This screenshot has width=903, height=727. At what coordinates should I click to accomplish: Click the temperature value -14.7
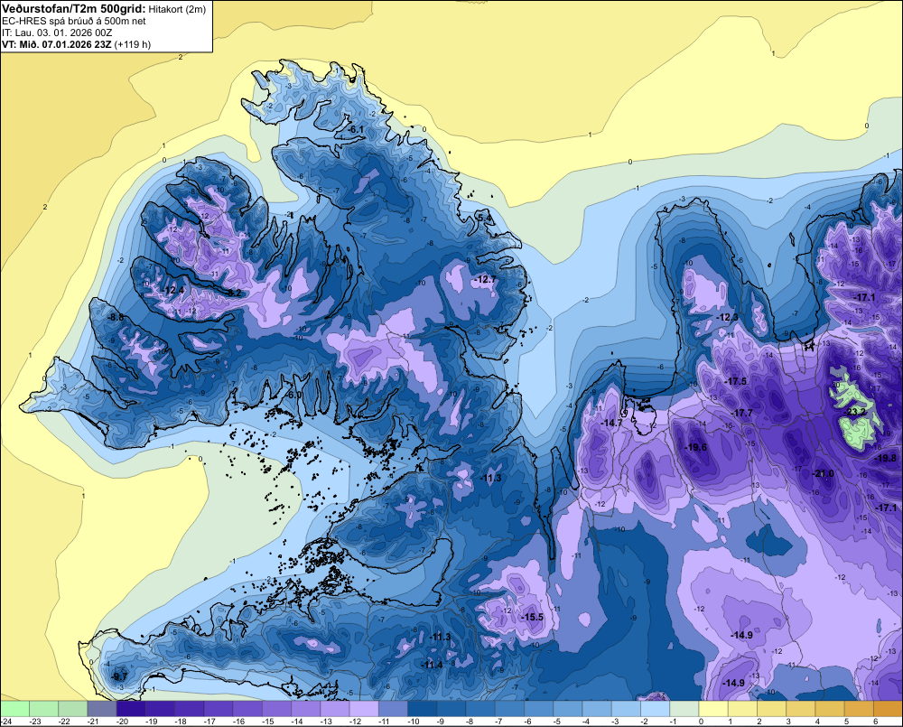point(611,423)
